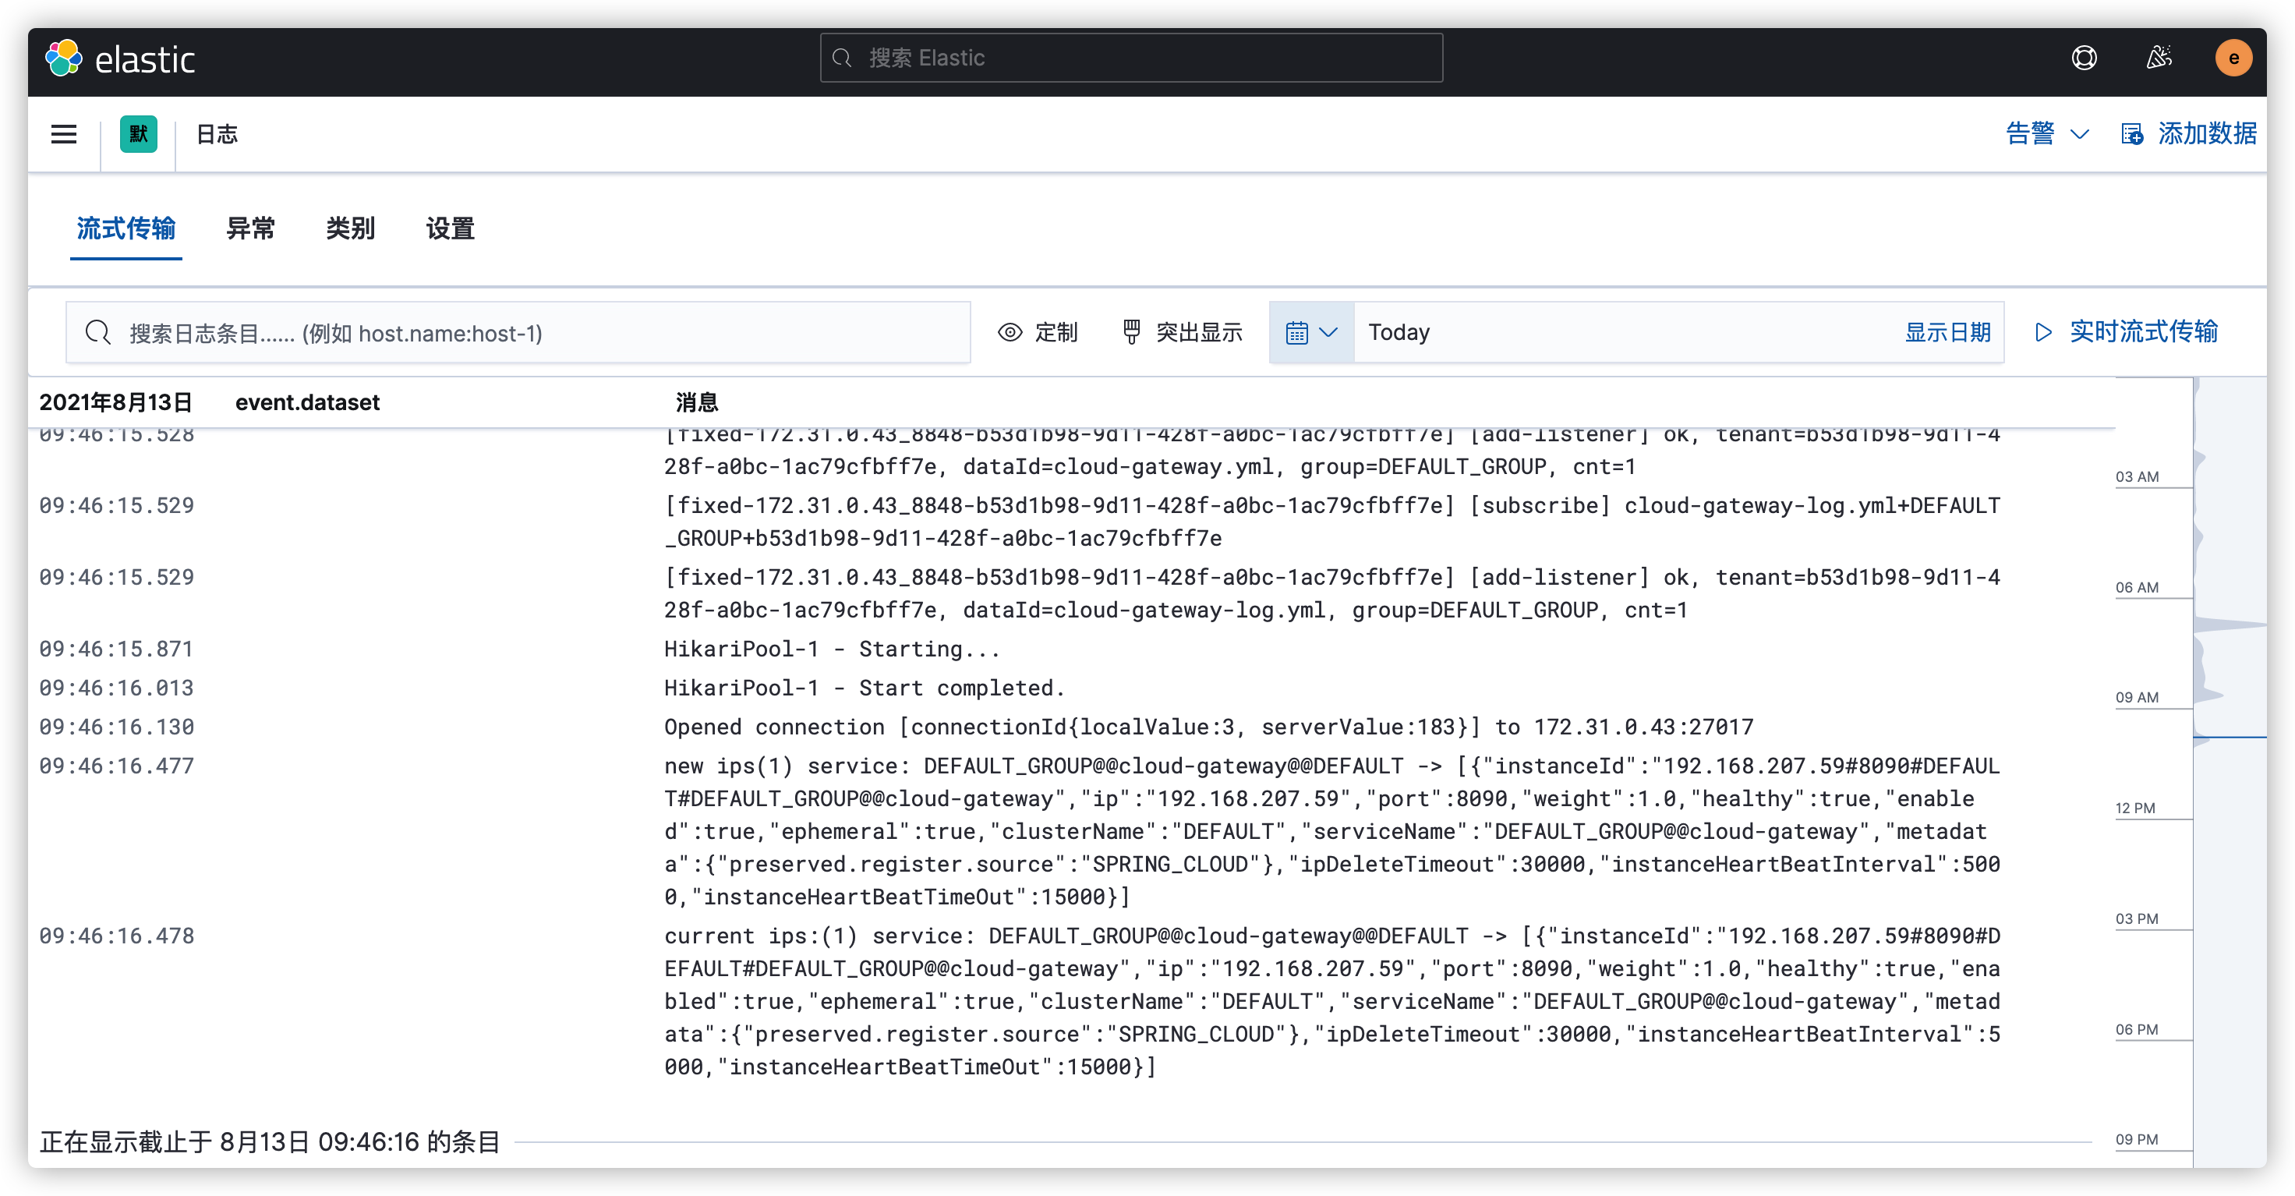Image resolution: width=2295 pixels, height=1196 pixels.
Task: Expand the 告警 alerts dropdown
Action: coord(2046,133)
